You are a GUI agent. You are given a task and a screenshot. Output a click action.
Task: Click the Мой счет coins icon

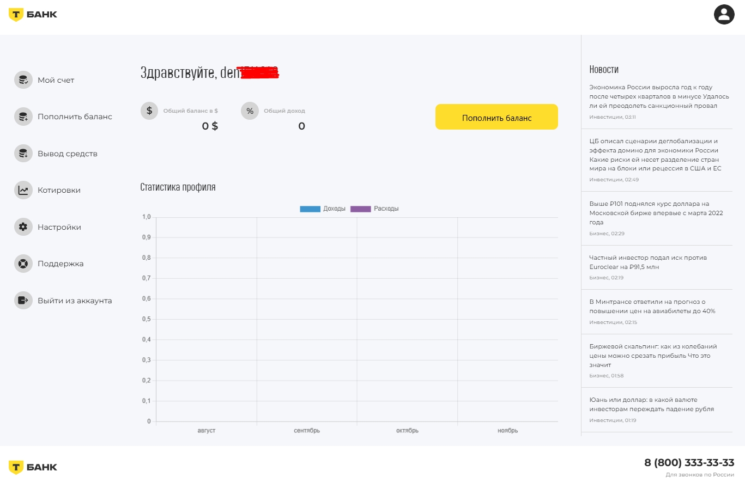click(23, 80)
